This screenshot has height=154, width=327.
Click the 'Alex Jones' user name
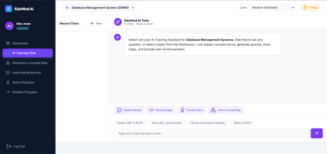click(x=24, y=24)
